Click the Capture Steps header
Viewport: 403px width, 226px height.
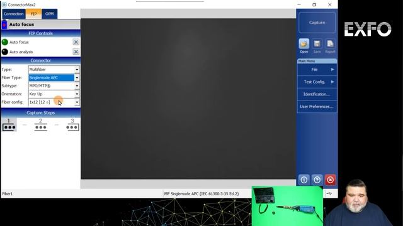(40, 113)
